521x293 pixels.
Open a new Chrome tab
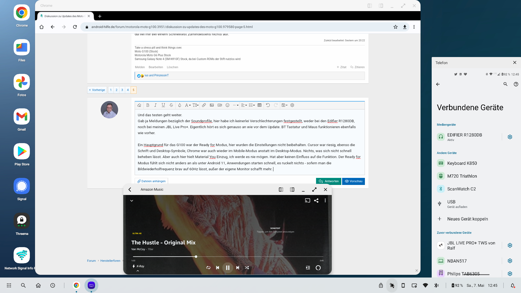[100, 16]
